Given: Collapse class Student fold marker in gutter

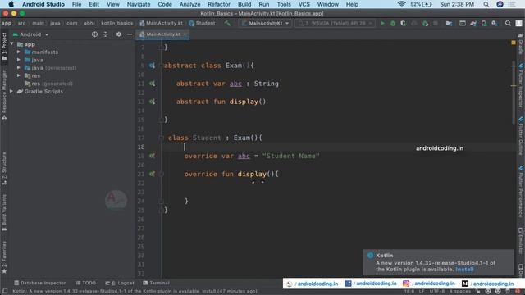Looking at the screenshot, I should pos(161,138).
